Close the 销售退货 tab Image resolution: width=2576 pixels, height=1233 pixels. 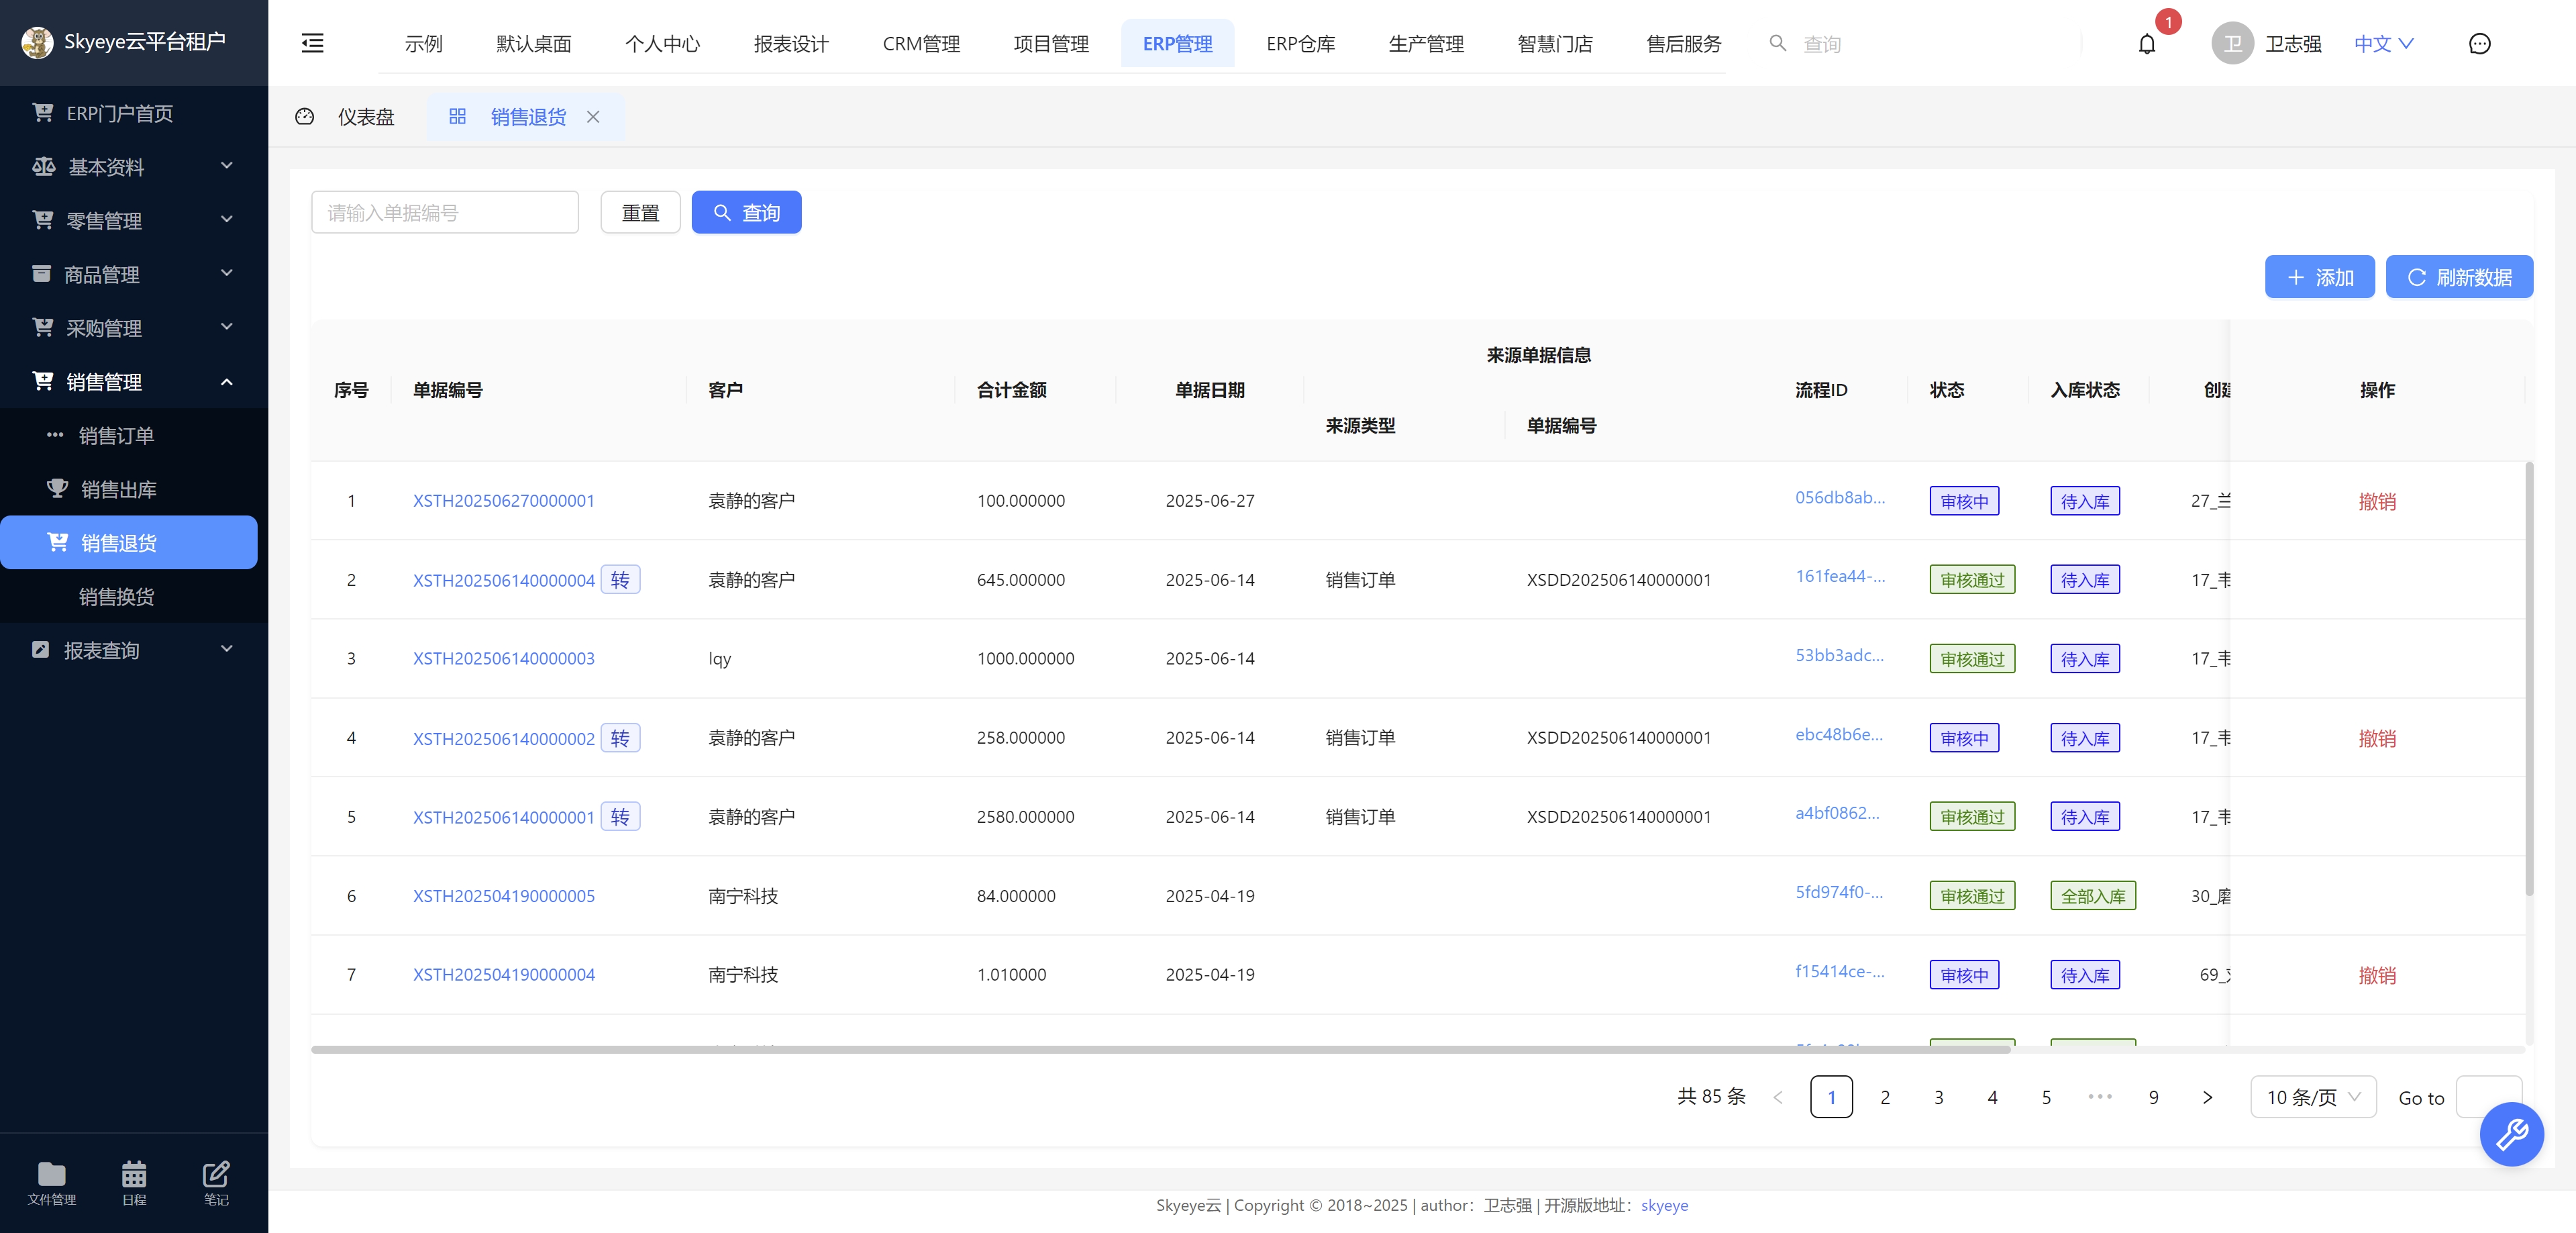click(593, 117)
